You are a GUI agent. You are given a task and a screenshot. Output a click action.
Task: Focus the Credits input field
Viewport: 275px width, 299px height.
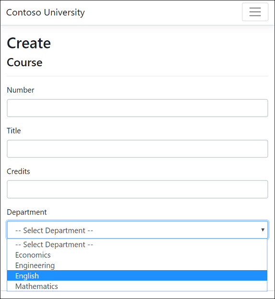[x=137, y=190]
